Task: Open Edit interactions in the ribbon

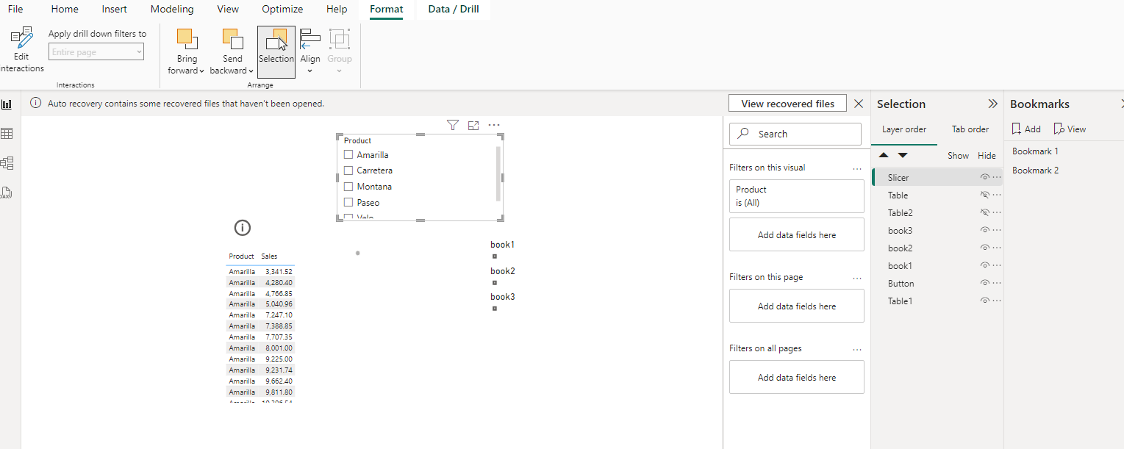Action: (x=22, y=50)
